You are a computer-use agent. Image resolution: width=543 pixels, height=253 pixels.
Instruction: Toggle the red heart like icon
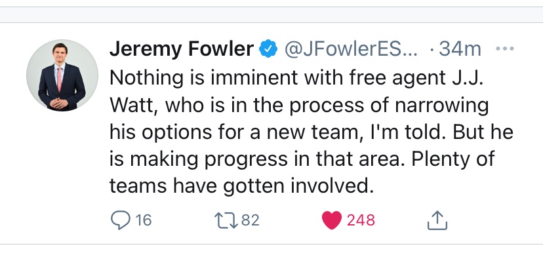pos(332,220)
